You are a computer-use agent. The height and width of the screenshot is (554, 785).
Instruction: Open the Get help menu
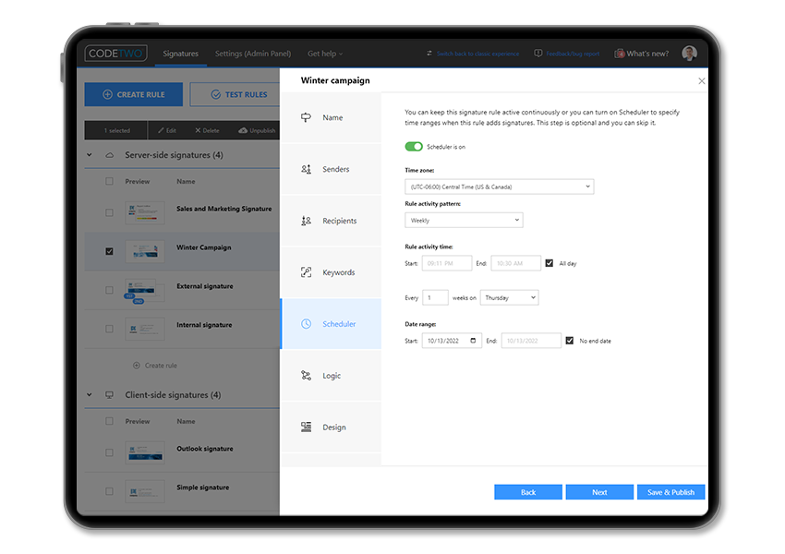(320, 54)
